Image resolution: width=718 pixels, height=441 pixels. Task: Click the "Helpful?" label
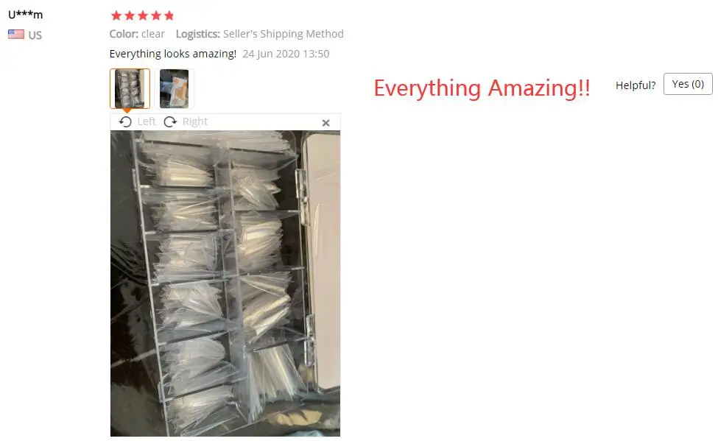(636, 85)
